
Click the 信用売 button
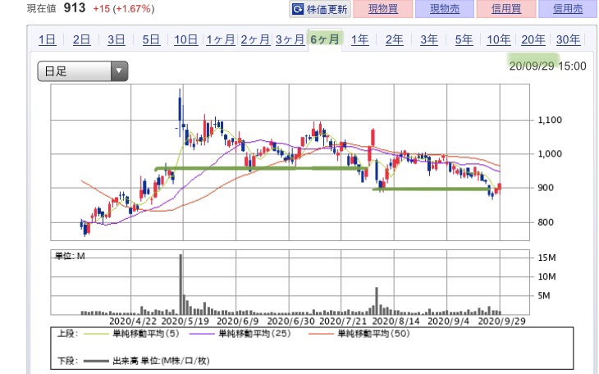(x=568, y=9)
